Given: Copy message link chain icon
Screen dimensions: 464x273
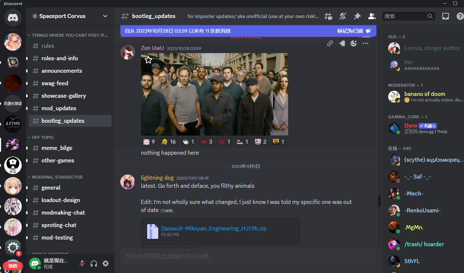Looking at the screenshot, I should 330,43.
